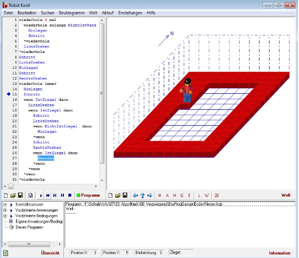299x258 pixels.
Task: Open the Ablauf menu
Action: (108, 13)
